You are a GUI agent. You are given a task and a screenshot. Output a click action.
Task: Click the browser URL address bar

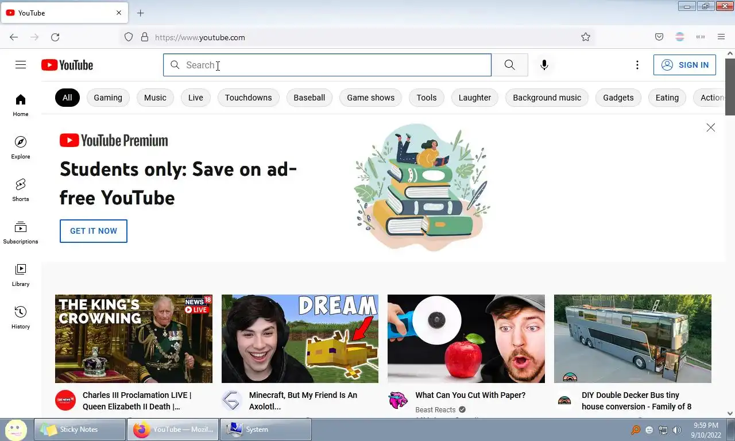click(x=356, y=37)
